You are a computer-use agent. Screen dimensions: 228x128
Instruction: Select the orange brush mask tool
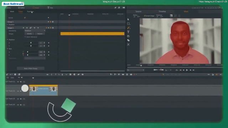point(128,28)
